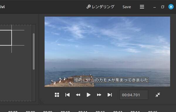Jump to end of timeline

point(110,95)
